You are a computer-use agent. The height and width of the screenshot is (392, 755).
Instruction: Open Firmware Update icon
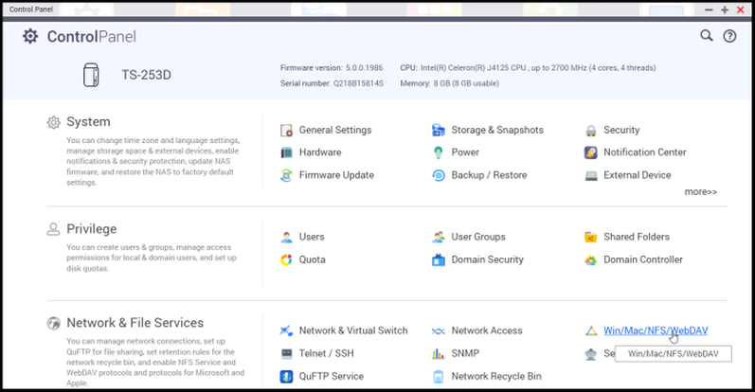286,175
